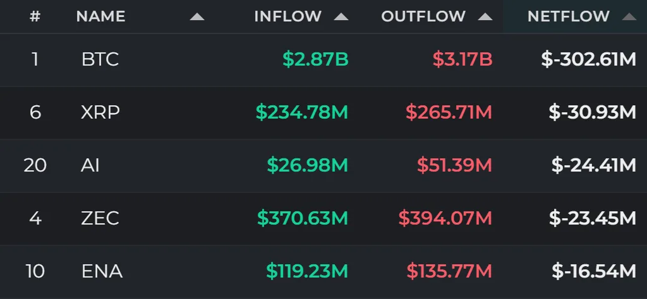Click ZEC netflow $-23.45M
The height and width of the screenshot is (299, 647).
pyautogui.click(x=593, y=218)
